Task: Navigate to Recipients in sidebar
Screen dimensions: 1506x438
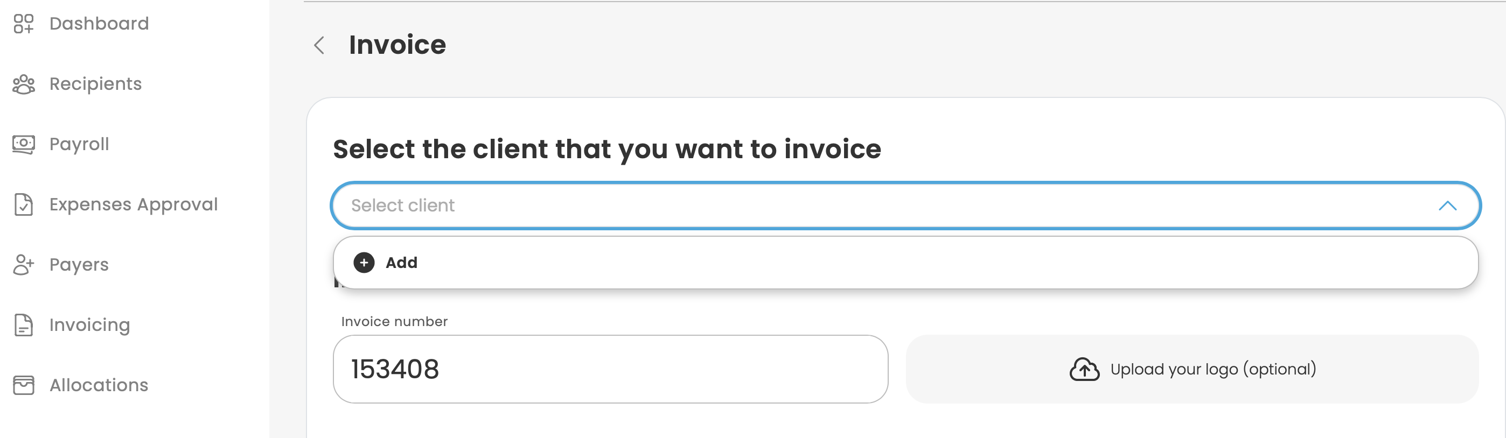Action: 95,84
